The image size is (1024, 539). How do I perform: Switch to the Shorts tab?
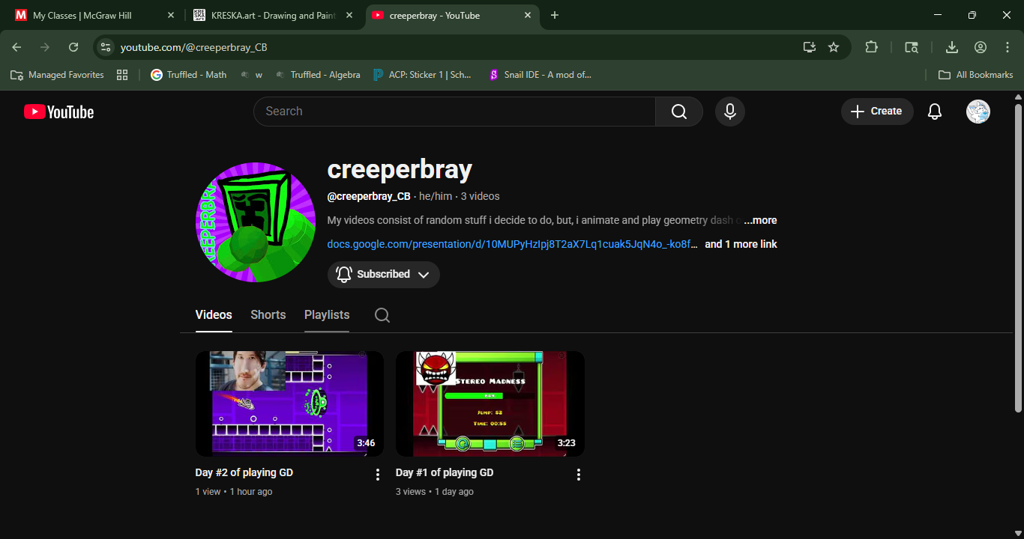(268, 315)
